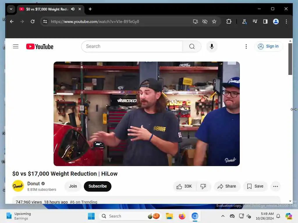Open notifications bell in taskbar
The height and width of the screenshot is (223, 298).
pos(278,216)
